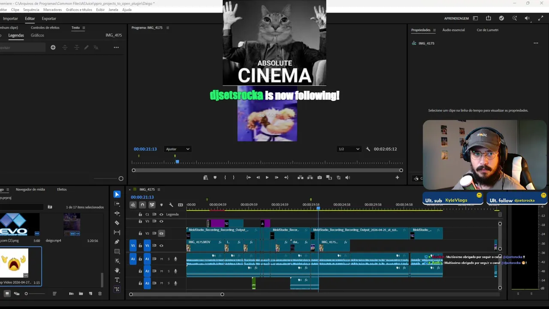Viewport: 549px width, 309px height.
Task: Step forward one frame in program monitor
Action: click(277, 178)
